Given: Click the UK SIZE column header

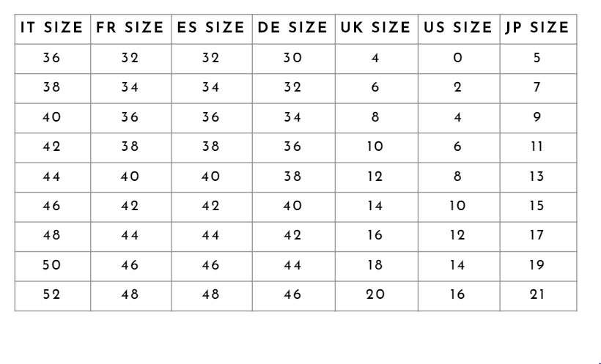Looking at the screenshot, I should tap(375, 28).
